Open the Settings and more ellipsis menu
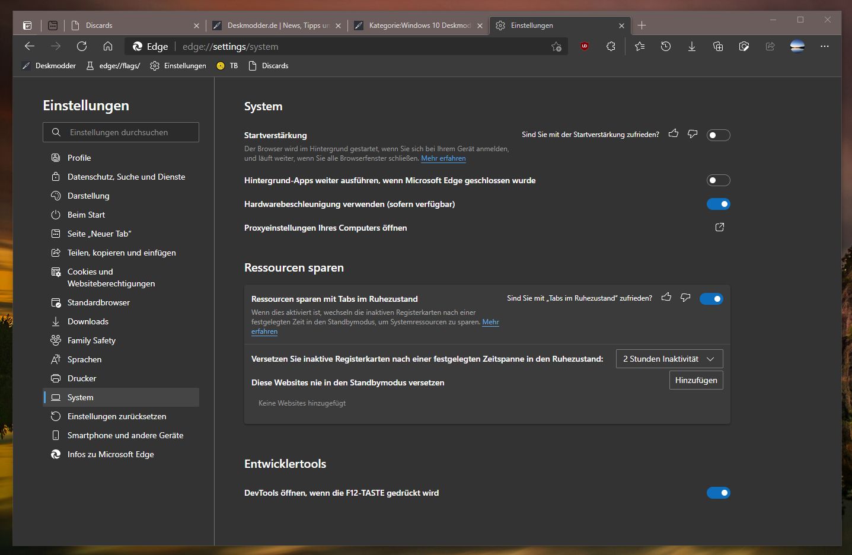The image size is (852, 555). tap(824, 46)
